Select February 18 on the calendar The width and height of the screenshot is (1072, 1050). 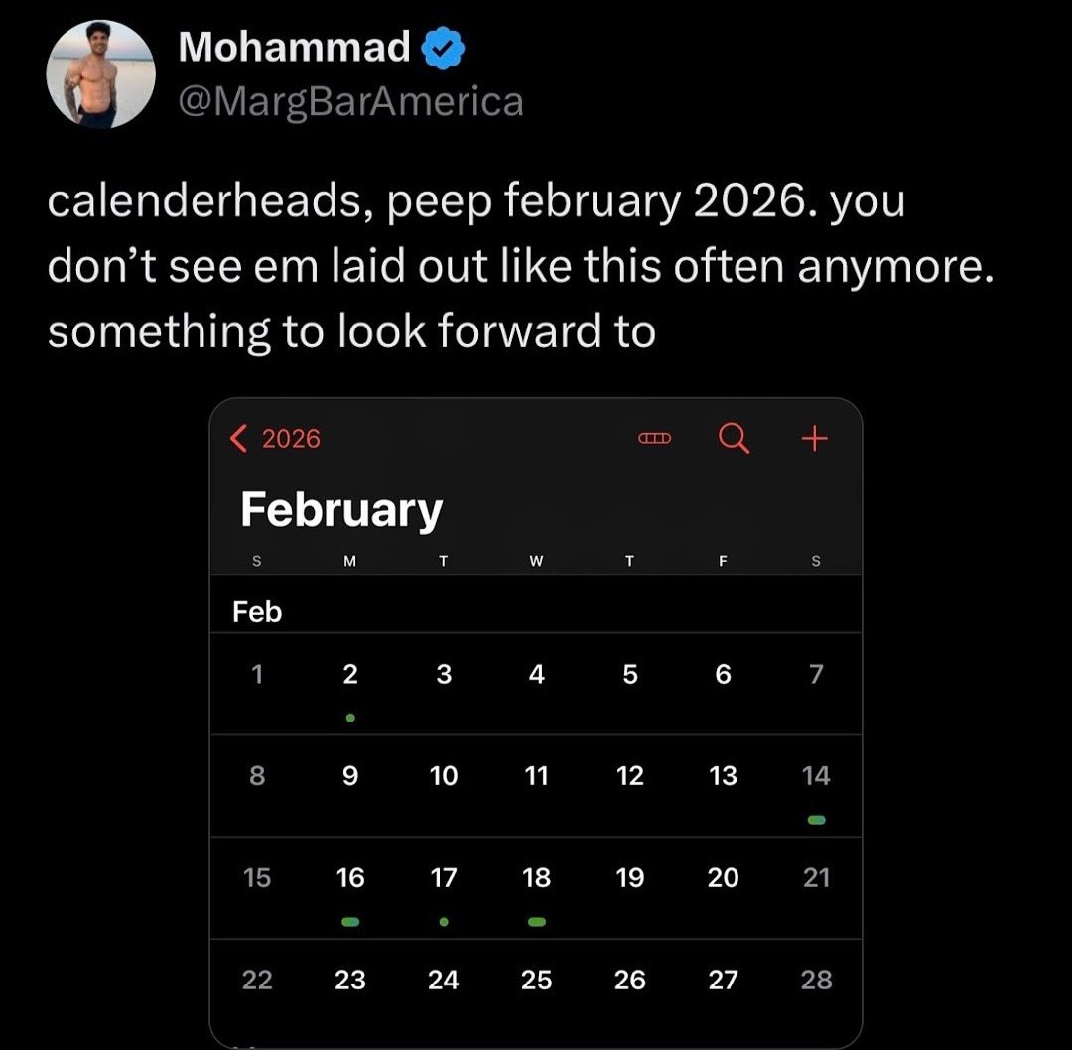(x=537, y=878)
